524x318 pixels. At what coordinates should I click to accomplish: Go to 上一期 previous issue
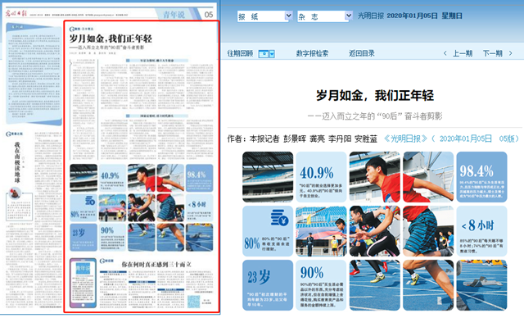pyautogui.click(x=463, y=53)
